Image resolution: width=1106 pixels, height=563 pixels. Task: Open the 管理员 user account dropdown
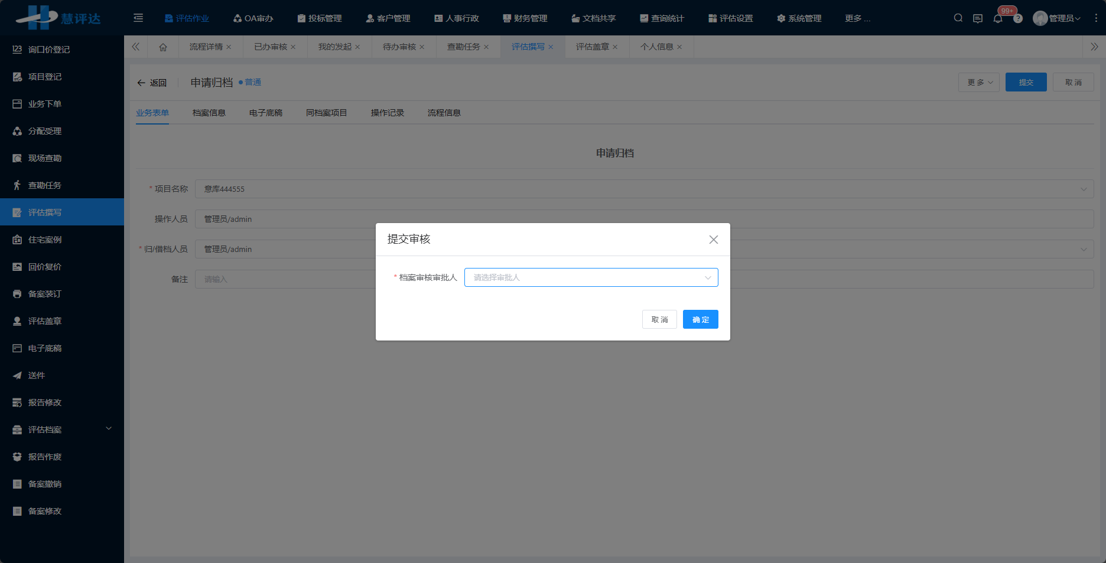point(1058,18)
